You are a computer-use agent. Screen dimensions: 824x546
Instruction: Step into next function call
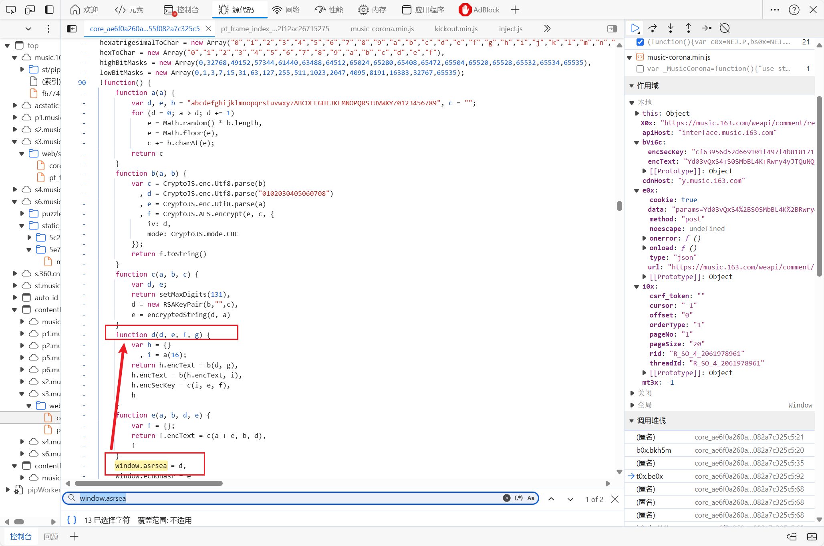671,28
